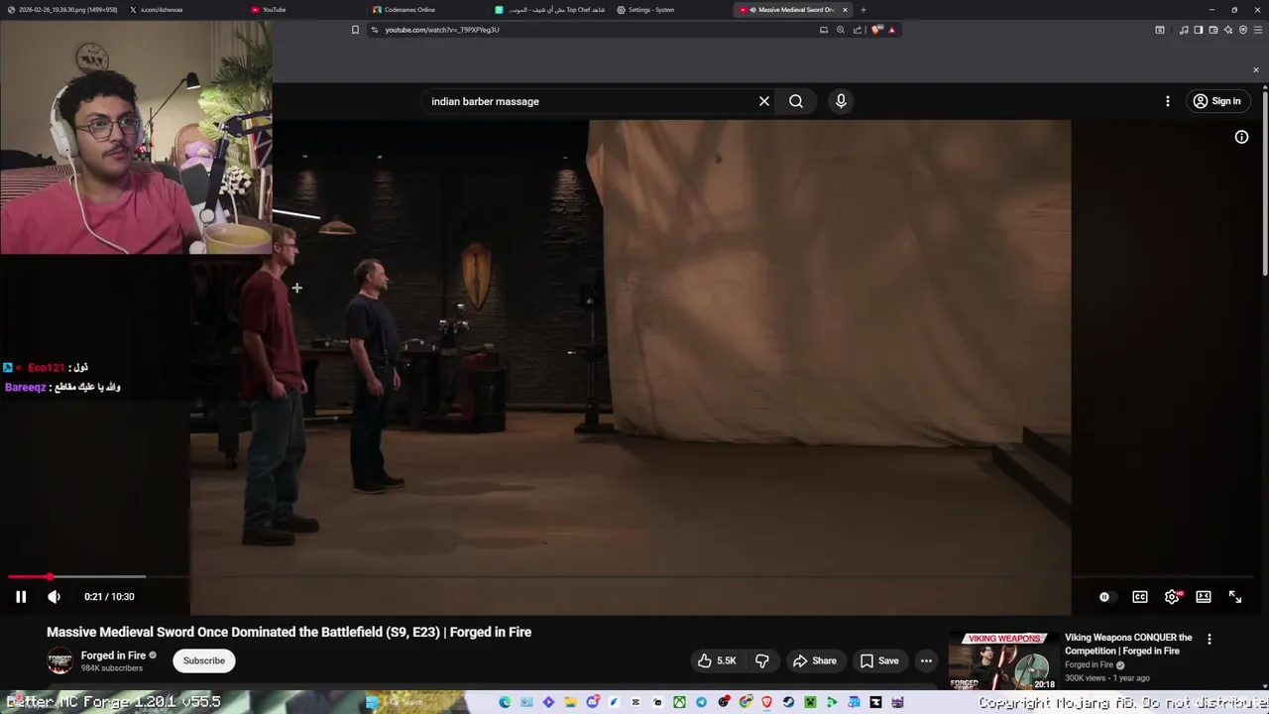Open Steam from taskbar
The image size is (1269, 714).
[x=788, y=702]
